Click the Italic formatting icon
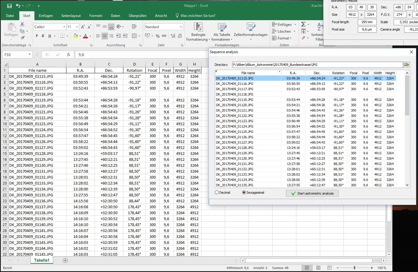The height and width of the screenshot is (272, 418). tap(43, 36)
